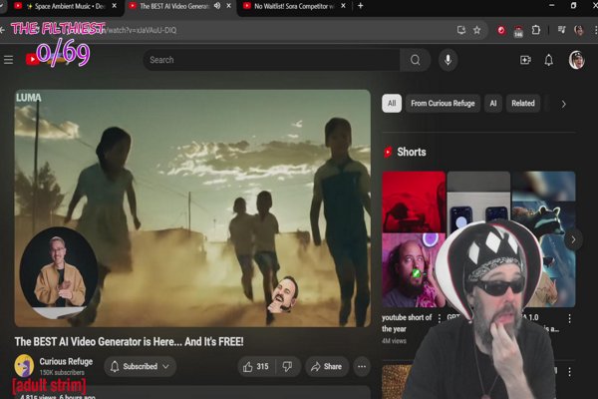Open more actions ellipsis under video
598x399 pixels.
pos(362,366)
